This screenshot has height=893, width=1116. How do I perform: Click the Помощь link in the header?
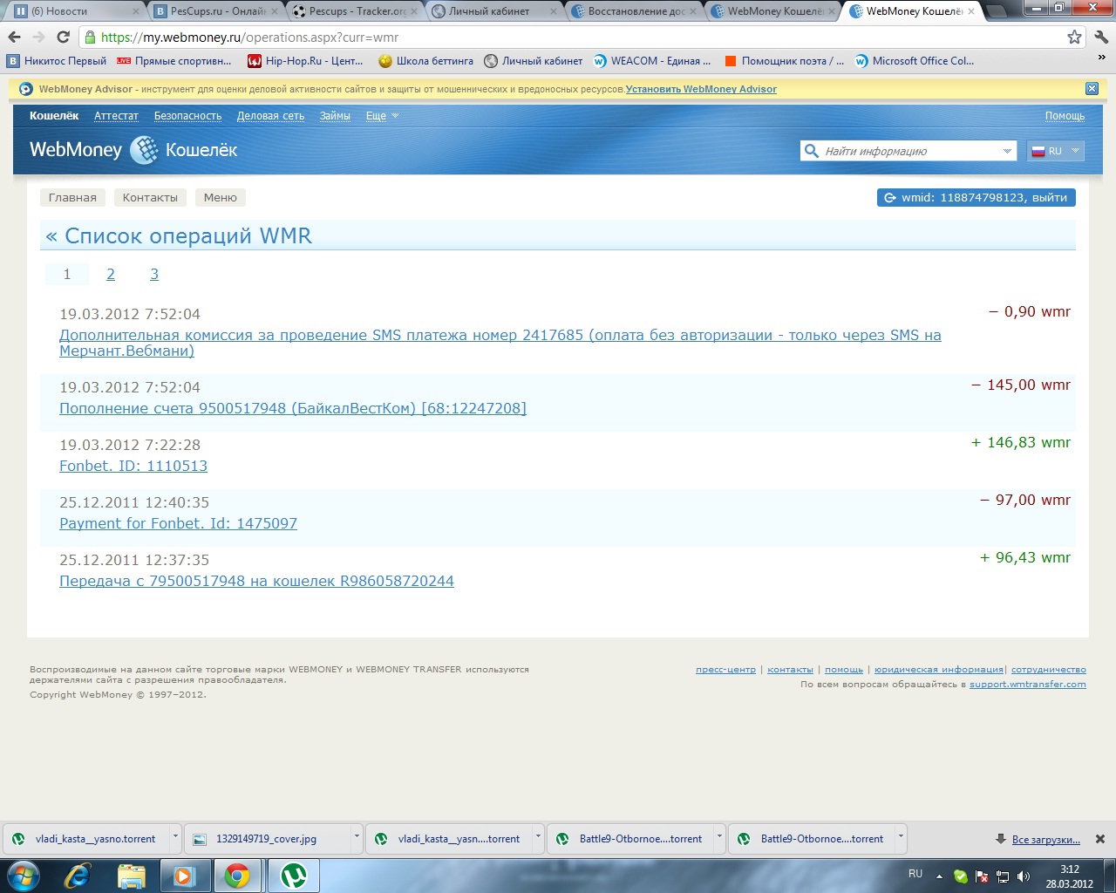pos(1065,116)
